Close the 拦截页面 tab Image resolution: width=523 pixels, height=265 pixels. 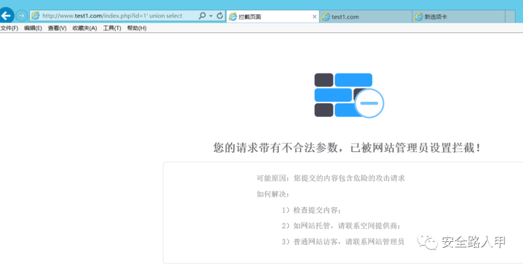pos(314,16)
